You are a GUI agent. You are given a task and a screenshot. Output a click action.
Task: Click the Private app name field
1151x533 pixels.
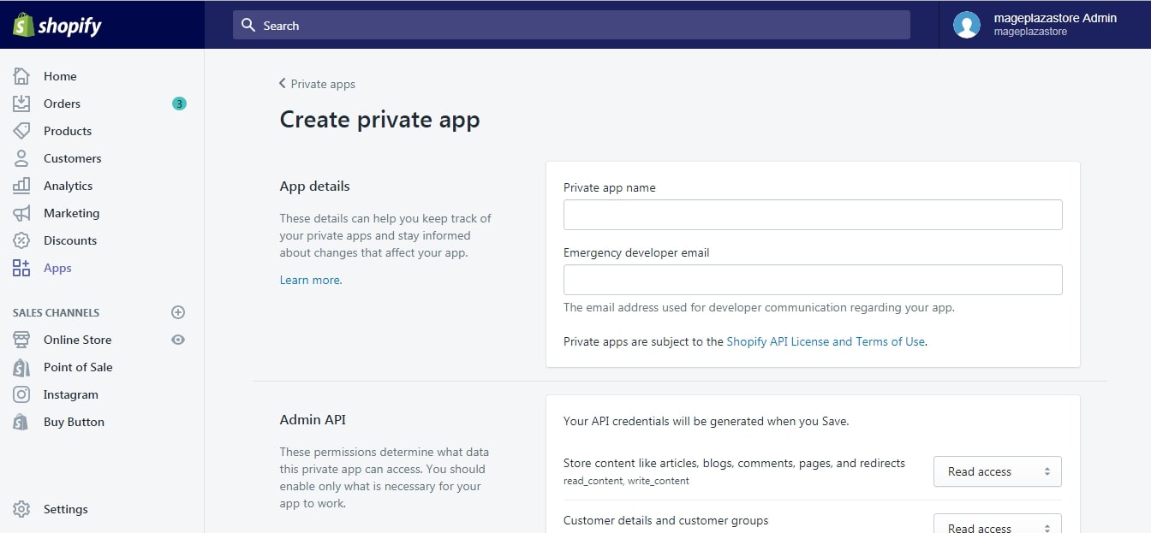pos(812,215)
